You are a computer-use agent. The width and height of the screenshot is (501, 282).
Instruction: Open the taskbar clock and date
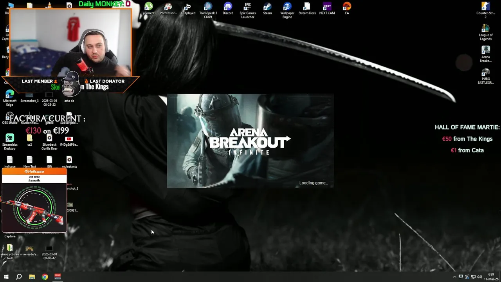[x=491, y=277]
